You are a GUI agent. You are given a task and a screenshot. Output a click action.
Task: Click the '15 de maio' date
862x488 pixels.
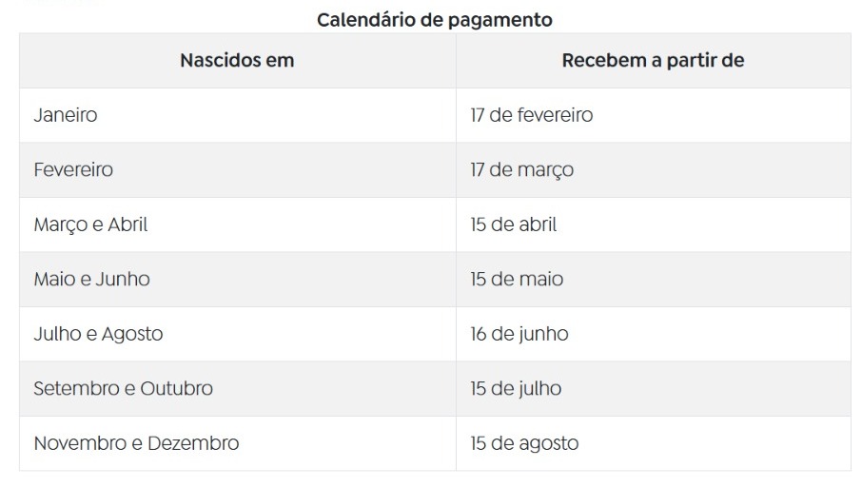coord(517,279)
